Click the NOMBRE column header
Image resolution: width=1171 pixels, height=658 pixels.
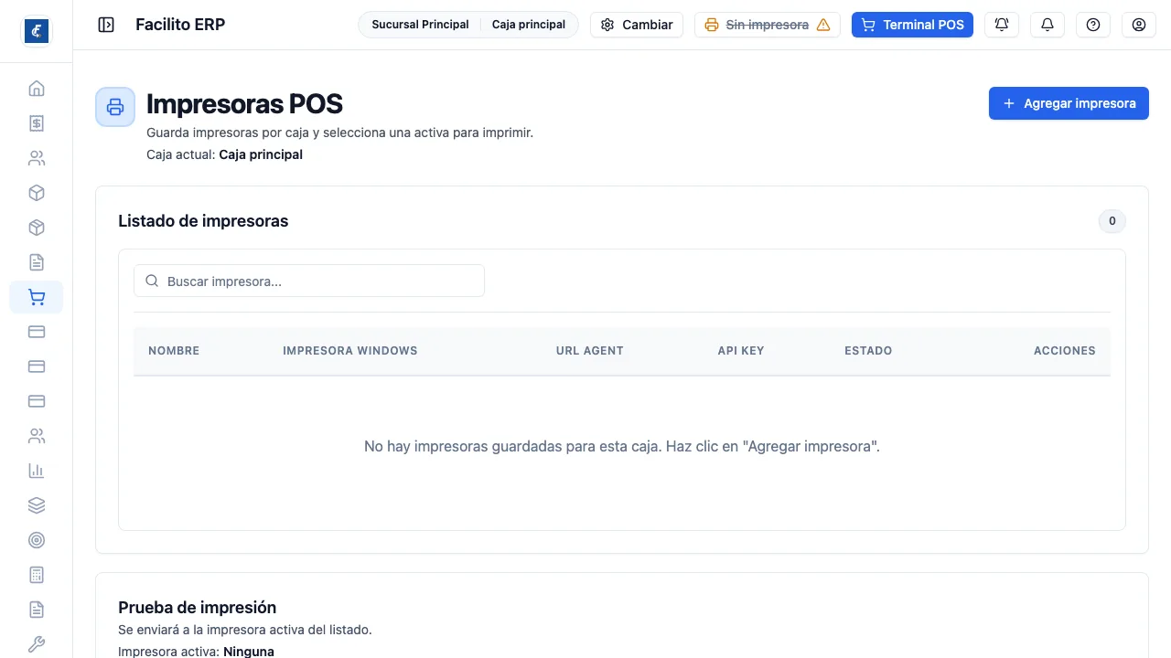(x=174, y=351)
